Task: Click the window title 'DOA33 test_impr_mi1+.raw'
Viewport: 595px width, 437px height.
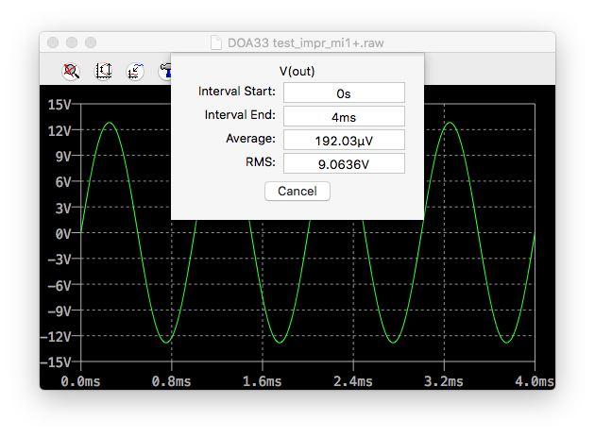Action: (x=305, y=42)
